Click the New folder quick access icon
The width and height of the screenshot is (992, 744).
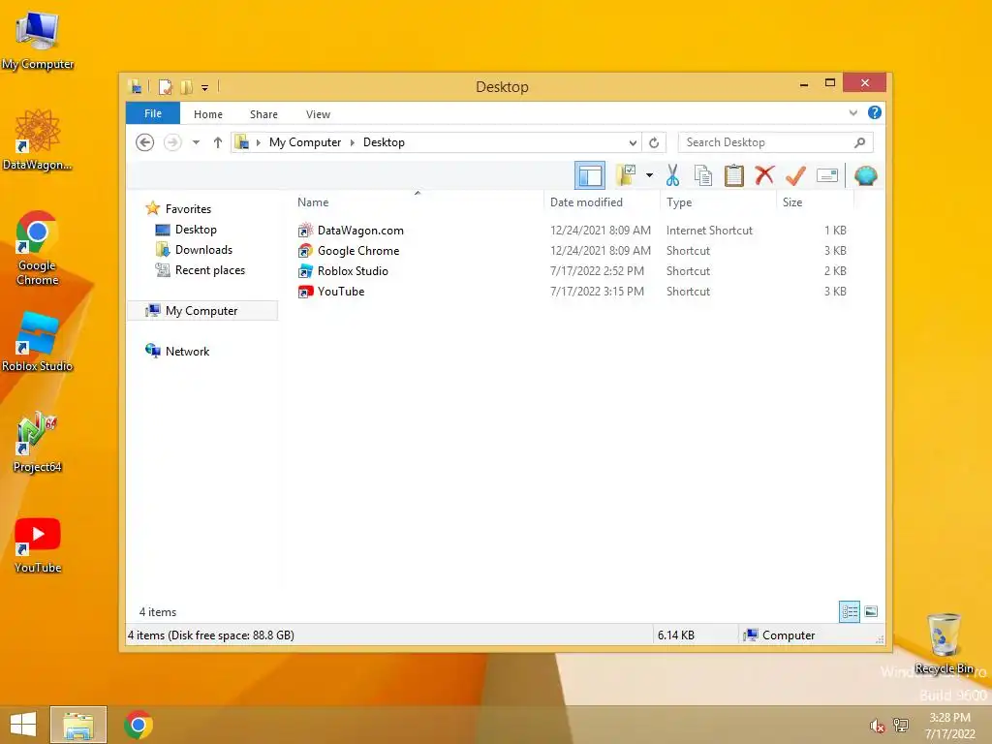tap(186, 86)
